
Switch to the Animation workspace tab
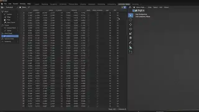coord(92,4)
